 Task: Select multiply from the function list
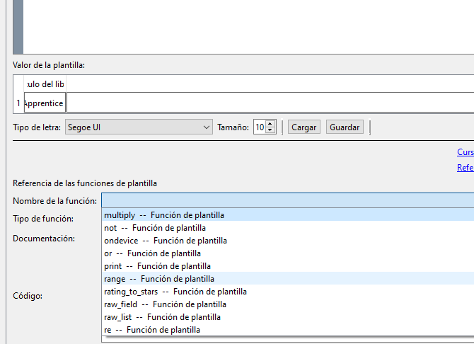coord(288,215)
